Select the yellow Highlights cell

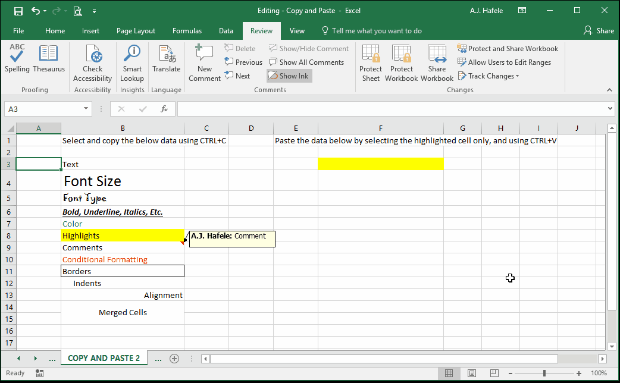click(123, 236)
